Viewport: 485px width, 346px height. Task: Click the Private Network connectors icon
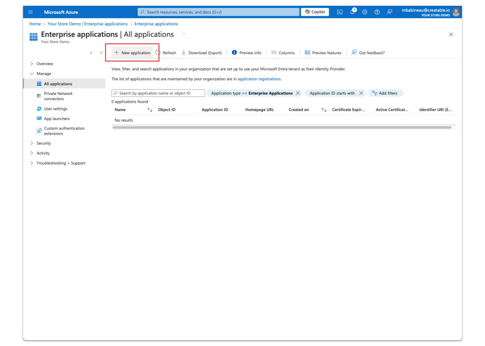[39, 96]
